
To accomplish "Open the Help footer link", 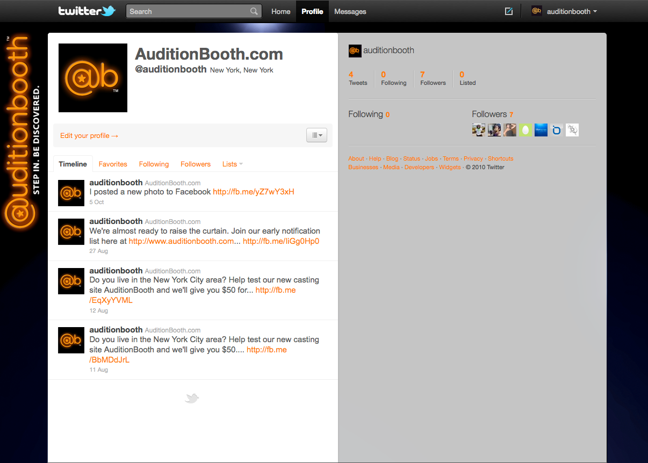I will [x=375, y=158].
